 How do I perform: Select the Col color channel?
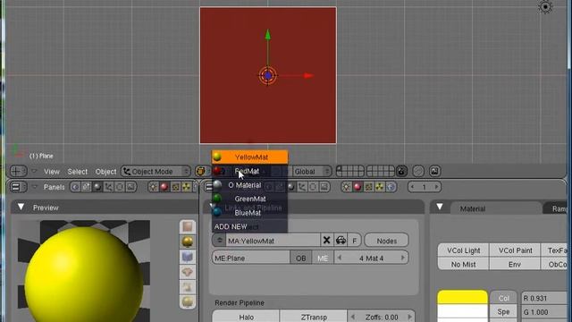coord(503,298)
